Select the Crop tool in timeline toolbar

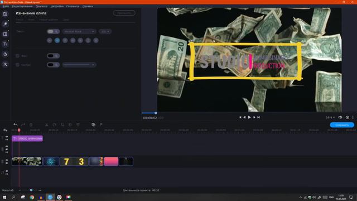(62, 125)
